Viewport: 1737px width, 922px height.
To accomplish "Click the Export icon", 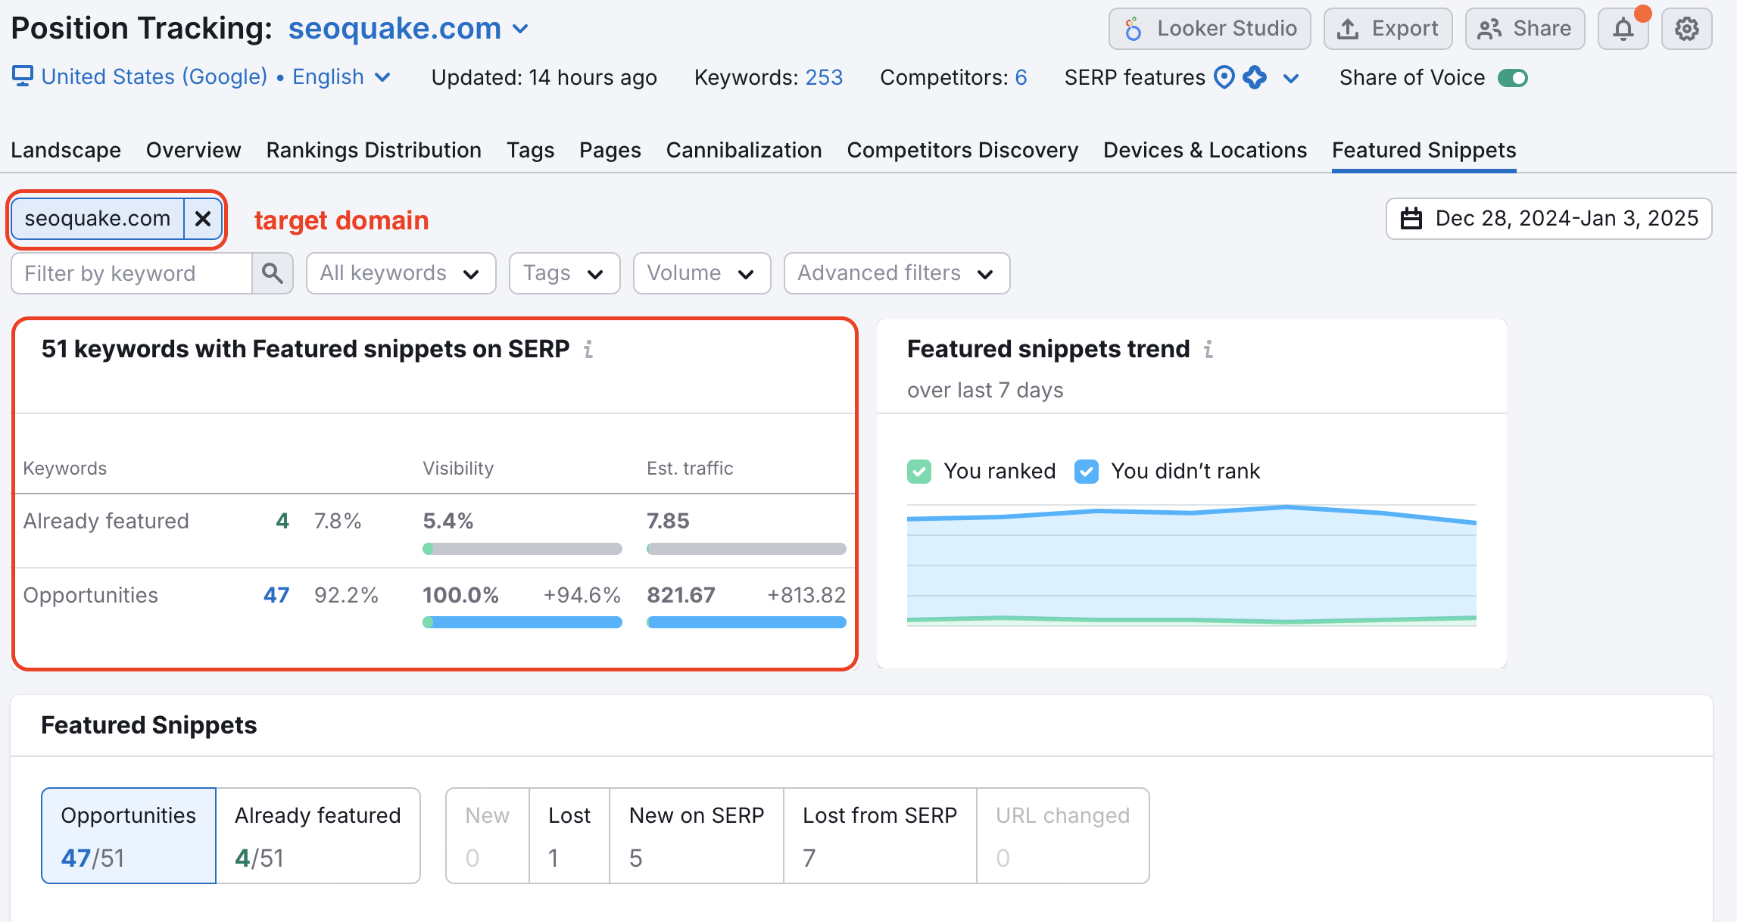I will click(x=1347, y=28).
